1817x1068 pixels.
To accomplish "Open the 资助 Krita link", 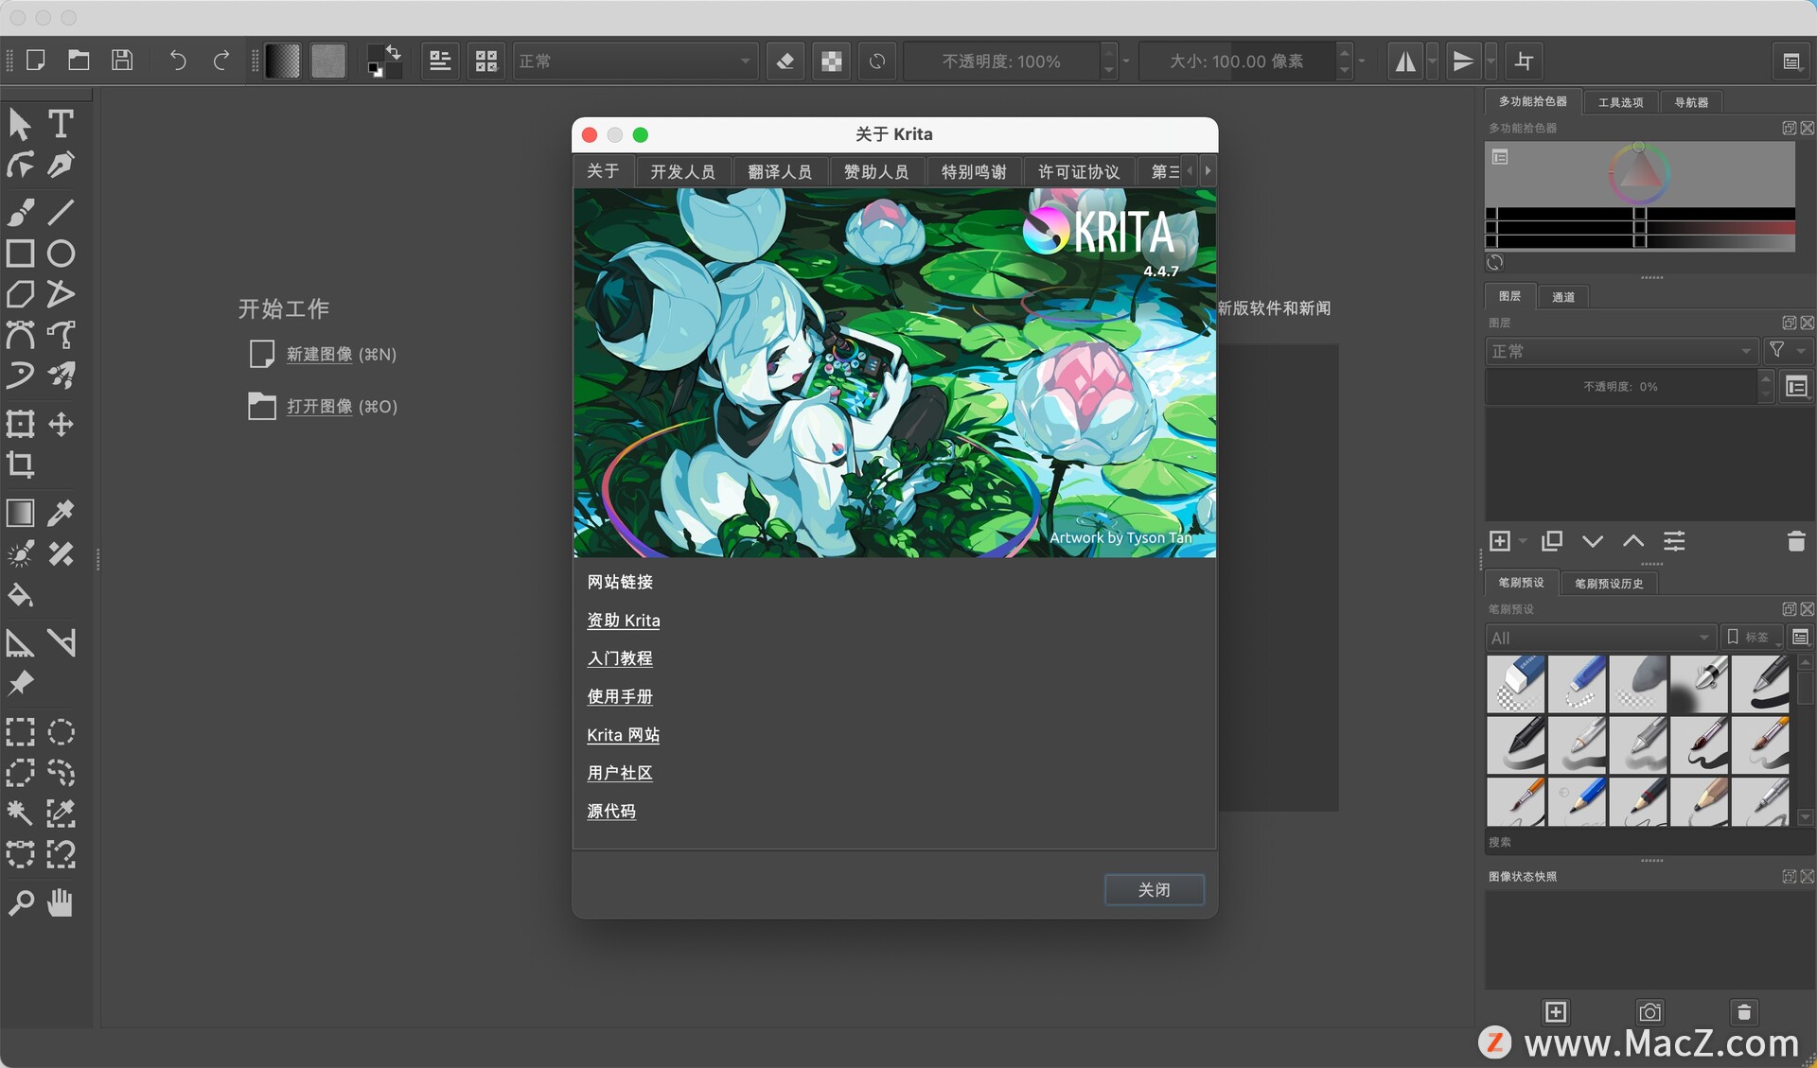I will [623, 621].
